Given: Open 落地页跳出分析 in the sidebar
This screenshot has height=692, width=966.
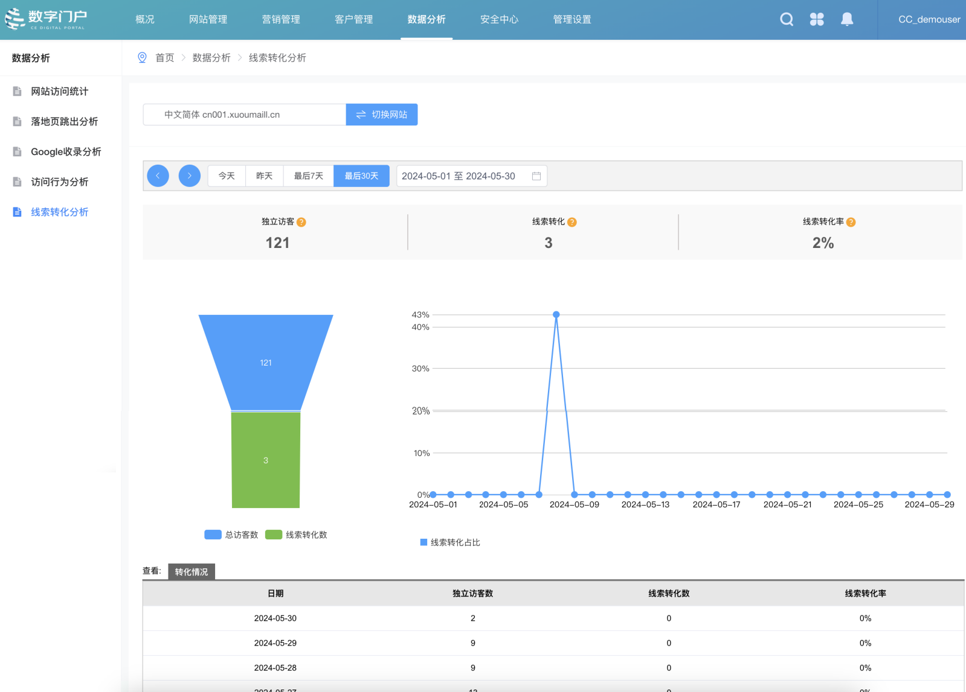Looking at the screenshot, I should pos(64,121).
